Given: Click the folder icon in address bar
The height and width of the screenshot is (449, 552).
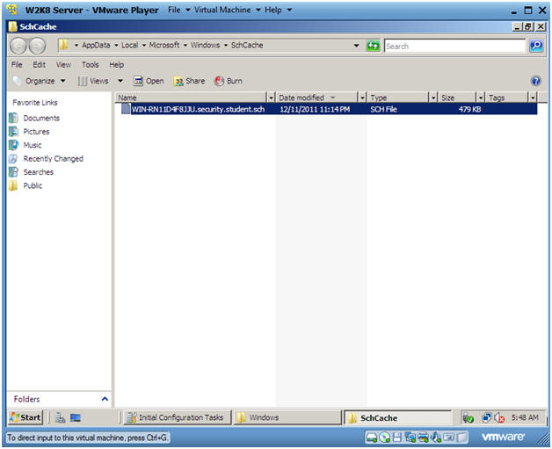Looking at the screenshot, I should point(63,45).
